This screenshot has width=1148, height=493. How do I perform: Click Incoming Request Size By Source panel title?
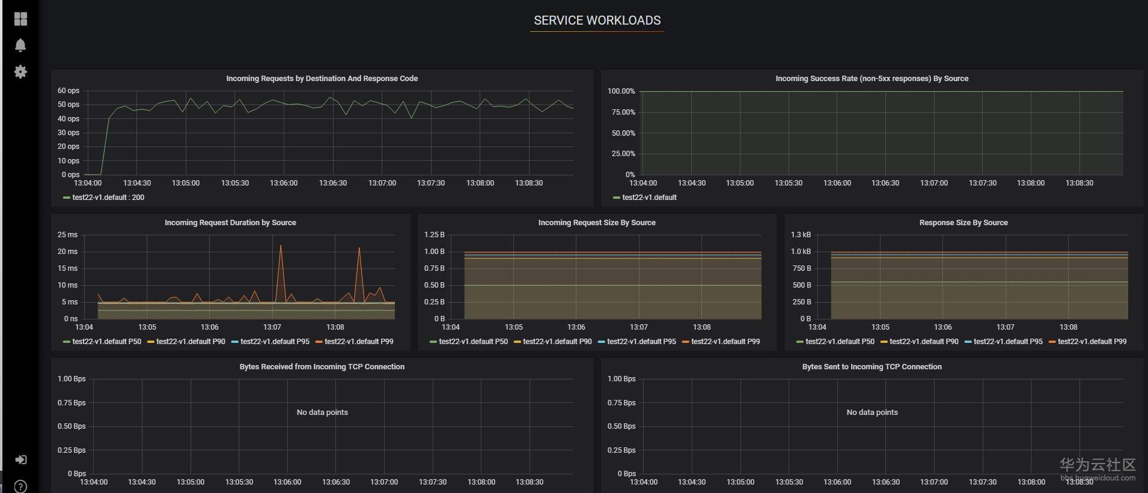point(596,223)
